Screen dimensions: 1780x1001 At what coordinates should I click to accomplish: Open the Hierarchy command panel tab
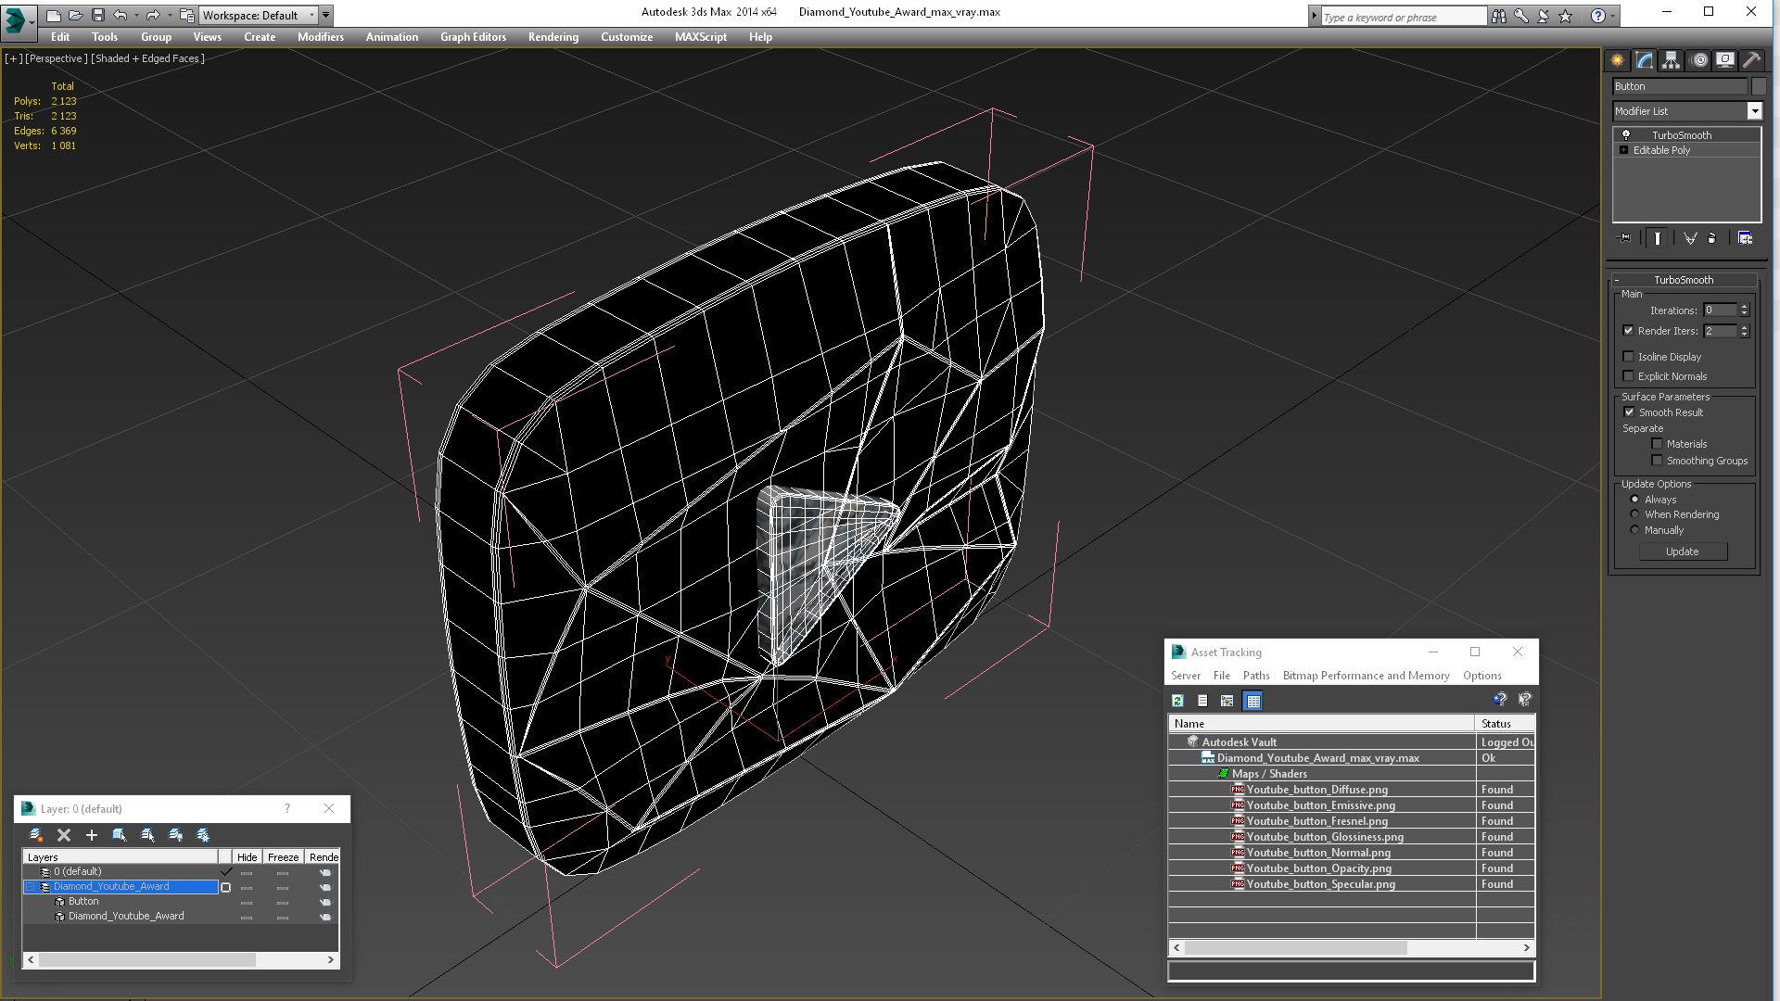1671,60
